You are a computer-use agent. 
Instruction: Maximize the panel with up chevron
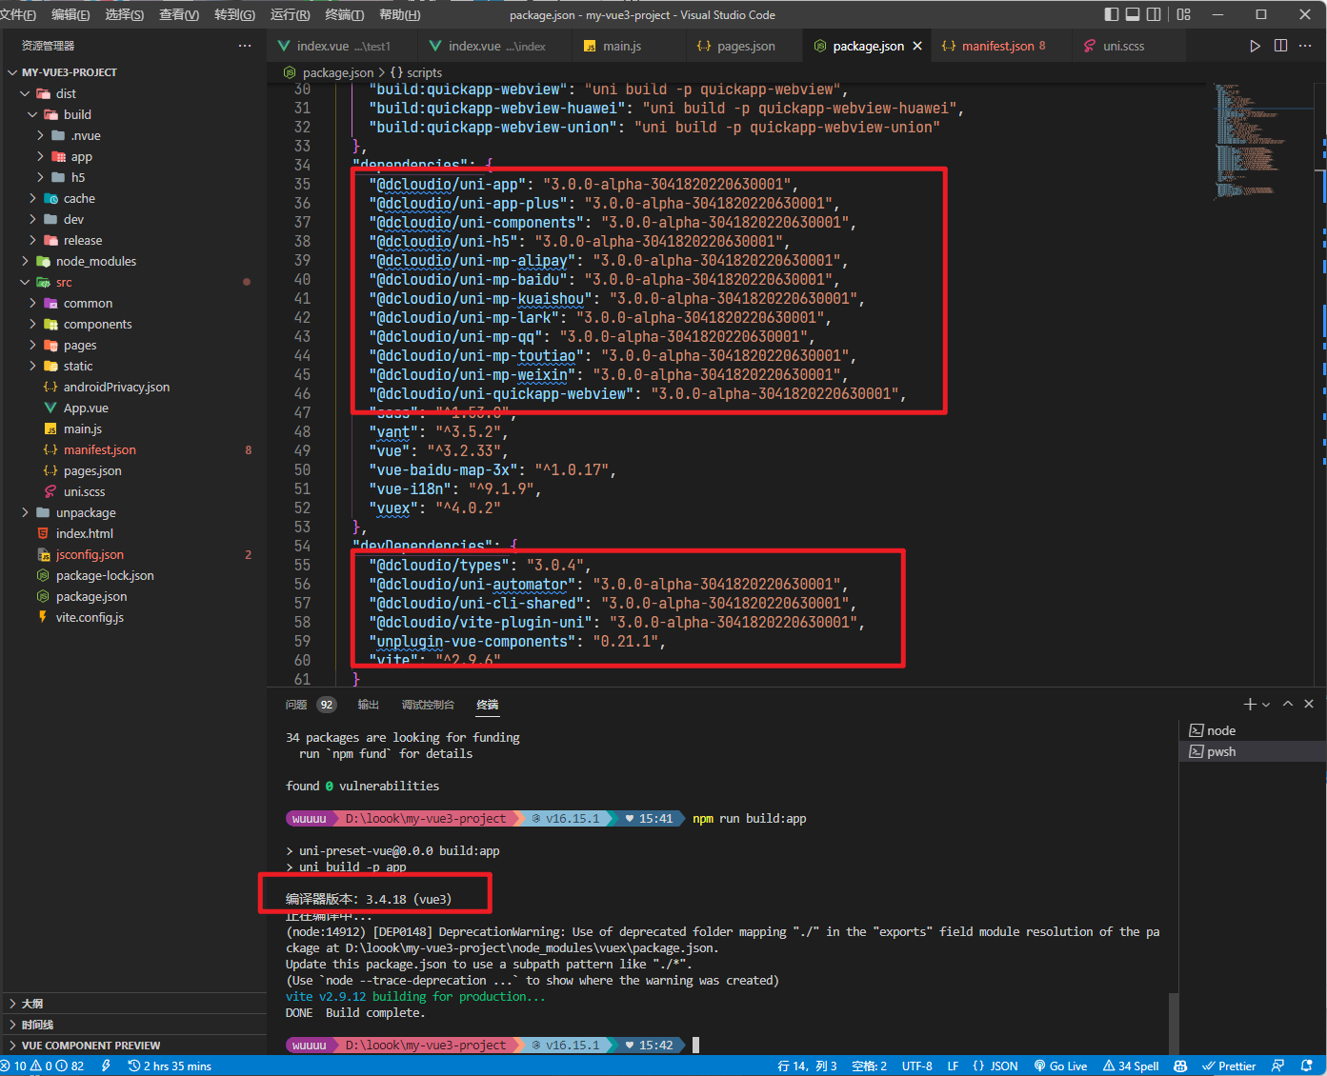click(x=1288, y=704)
